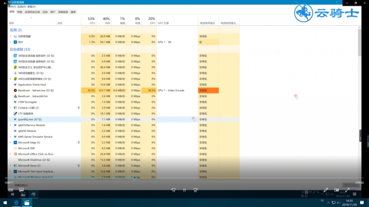This screenshot has height=207, width=369.
Task: Click the Microsoft Office Click-to-Run icon
Action: click(15, 154)
